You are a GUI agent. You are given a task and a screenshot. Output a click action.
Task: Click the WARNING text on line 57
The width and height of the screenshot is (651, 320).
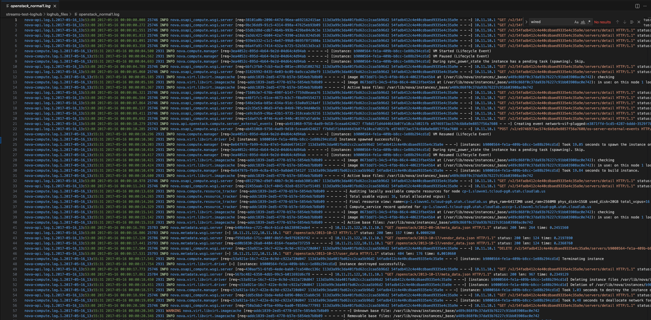(173, 311)
